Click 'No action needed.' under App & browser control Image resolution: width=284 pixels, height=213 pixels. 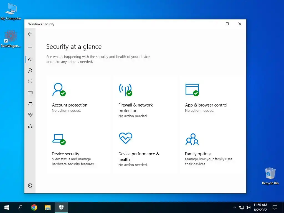coord(200,110)
